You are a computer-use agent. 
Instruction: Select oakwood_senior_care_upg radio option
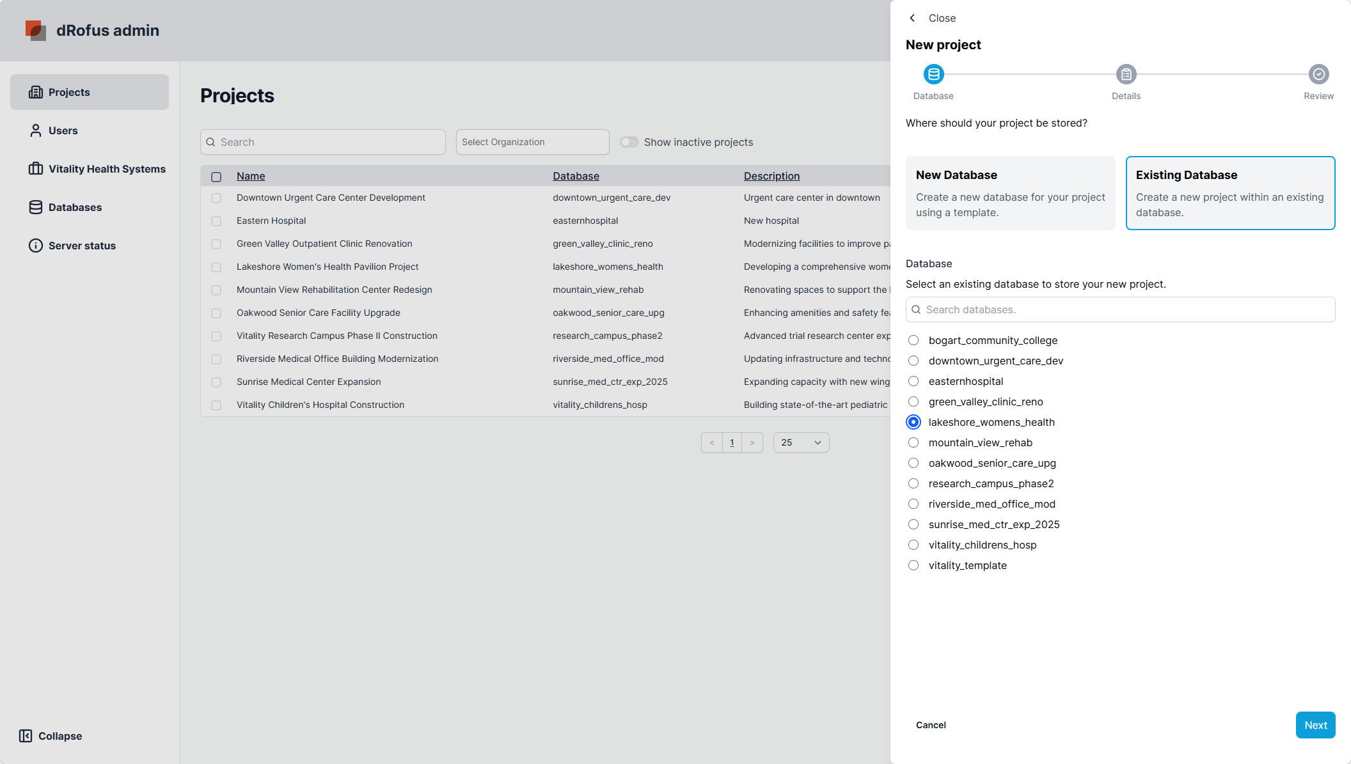pos(913,463)
